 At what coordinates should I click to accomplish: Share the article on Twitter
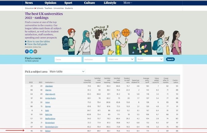(31, 51)
